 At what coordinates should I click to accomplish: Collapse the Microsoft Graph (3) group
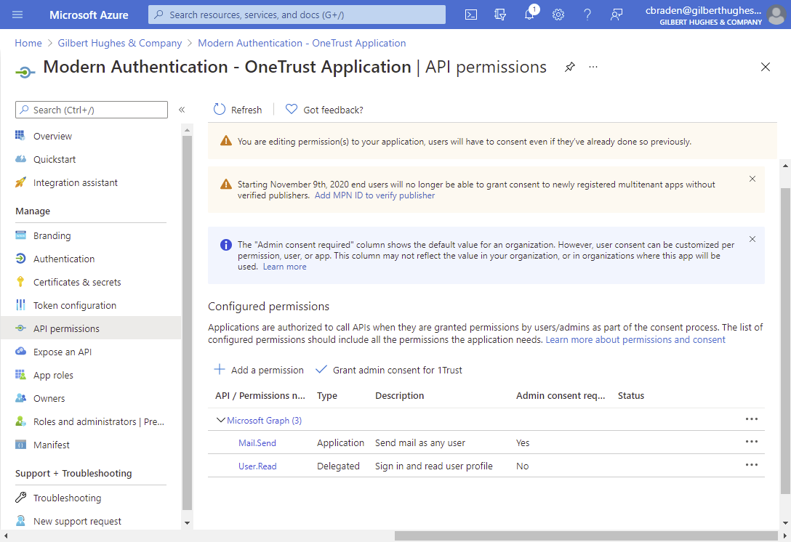[220, 420]
